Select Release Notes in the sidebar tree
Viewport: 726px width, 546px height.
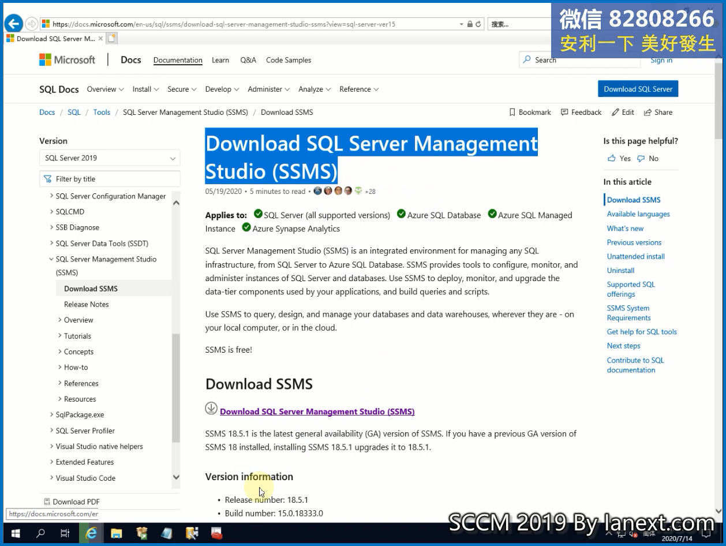click(87, 304)
